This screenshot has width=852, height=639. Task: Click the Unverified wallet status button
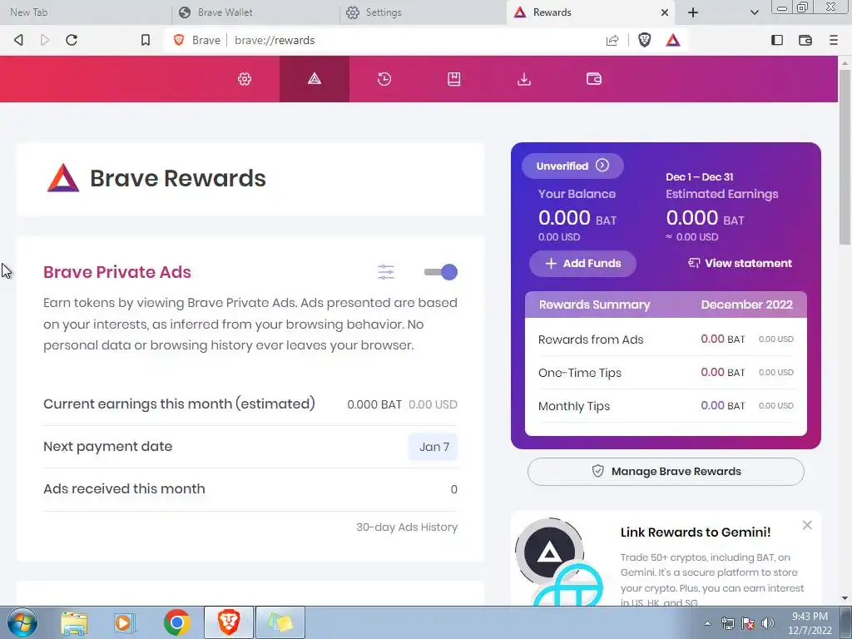tap(572, 166)
